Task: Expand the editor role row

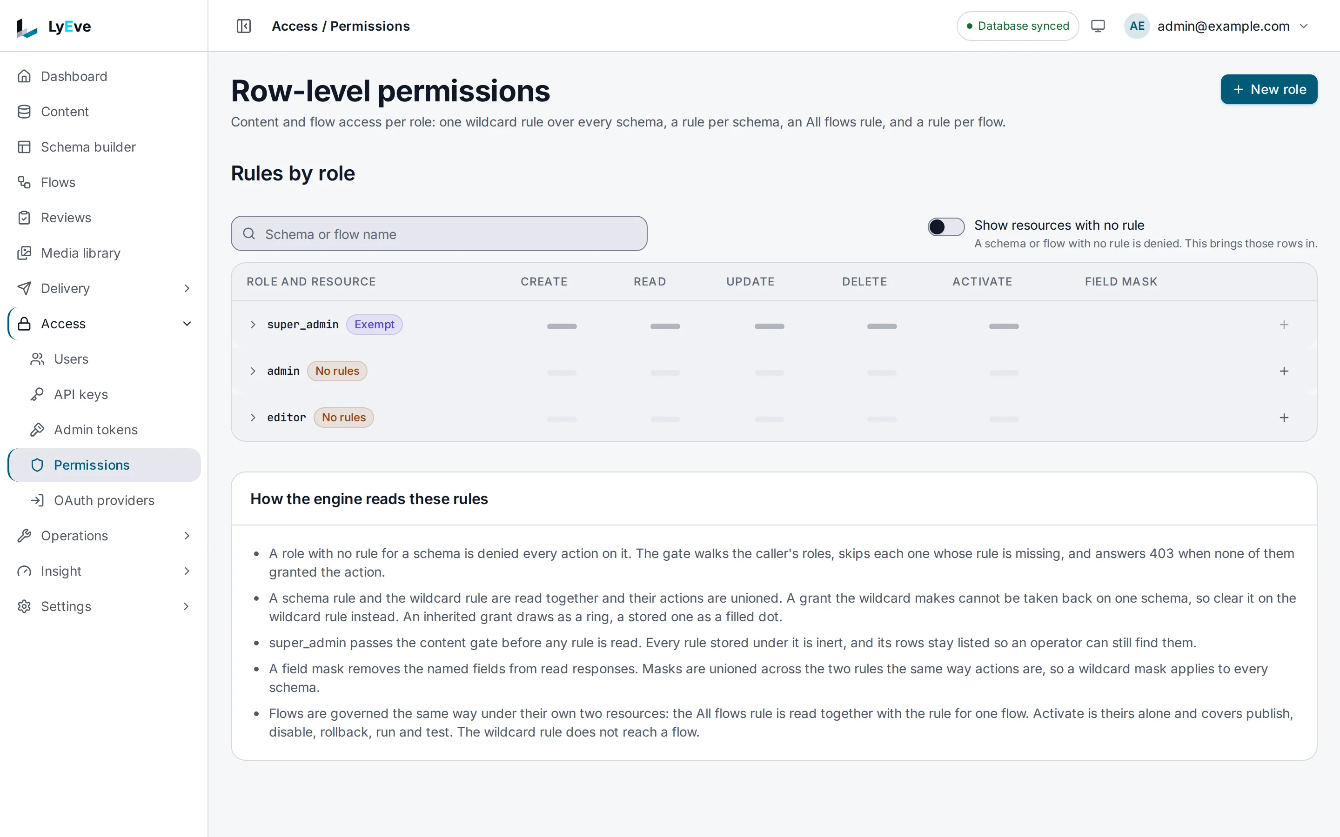Action: click(x=253, y=418)
